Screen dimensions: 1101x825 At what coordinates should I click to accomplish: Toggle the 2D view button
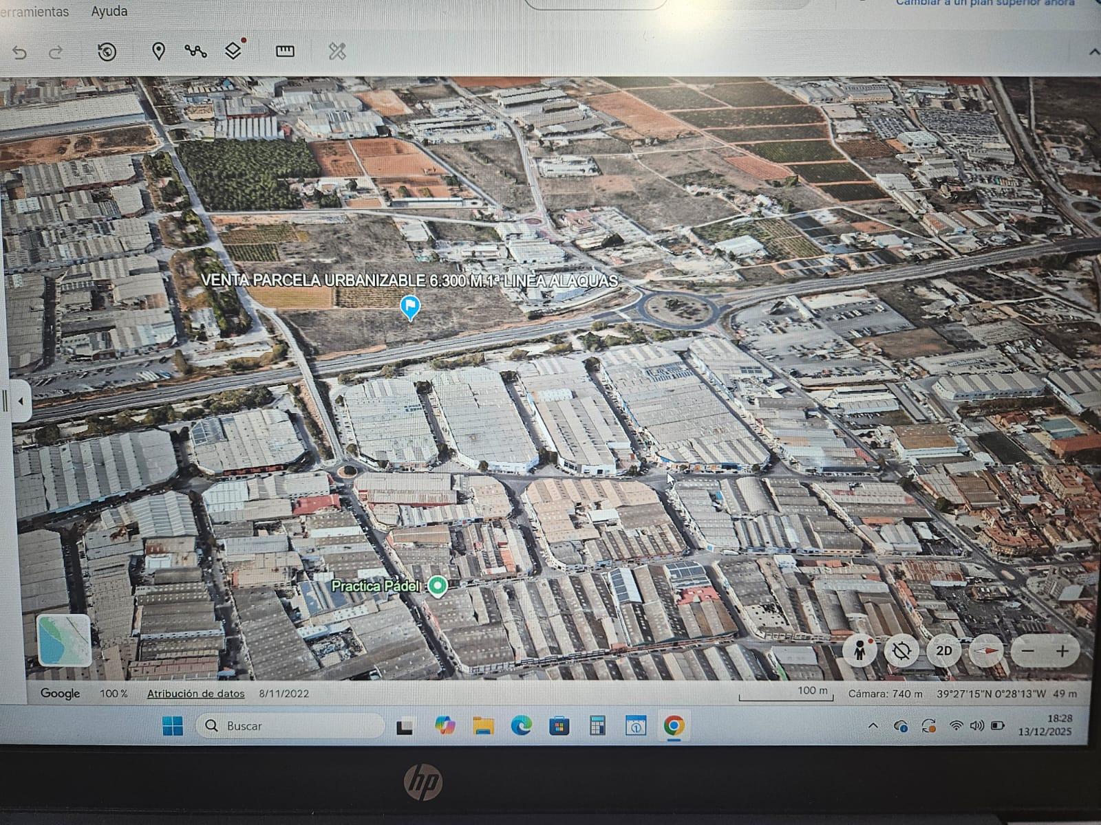coord(944,650)
